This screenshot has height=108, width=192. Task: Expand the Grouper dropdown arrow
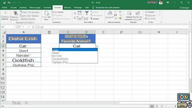tap(156, 12)
